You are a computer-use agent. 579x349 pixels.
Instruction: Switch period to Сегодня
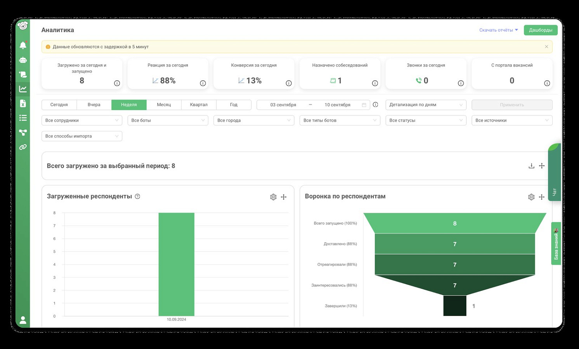coord(59,105)
